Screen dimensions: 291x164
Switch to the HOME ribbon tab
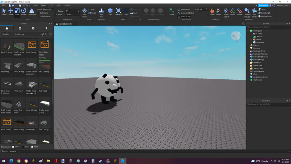[x=35, y=6]
